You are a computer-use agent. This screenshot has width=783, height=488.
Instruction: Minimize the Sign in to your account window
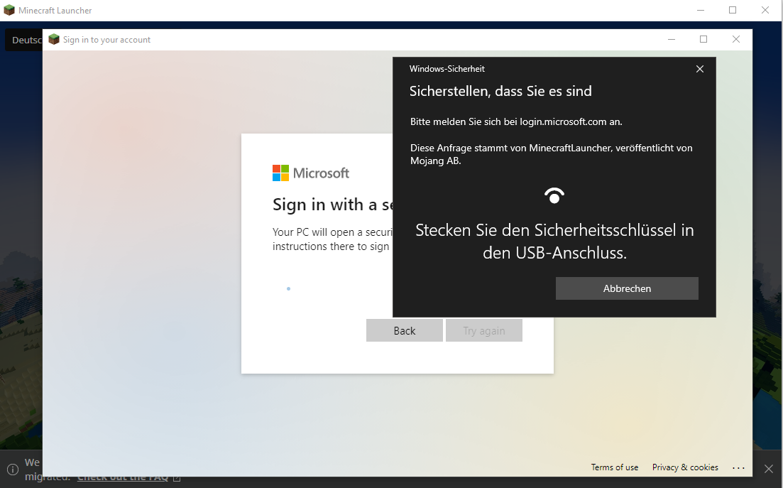[671, 40]
